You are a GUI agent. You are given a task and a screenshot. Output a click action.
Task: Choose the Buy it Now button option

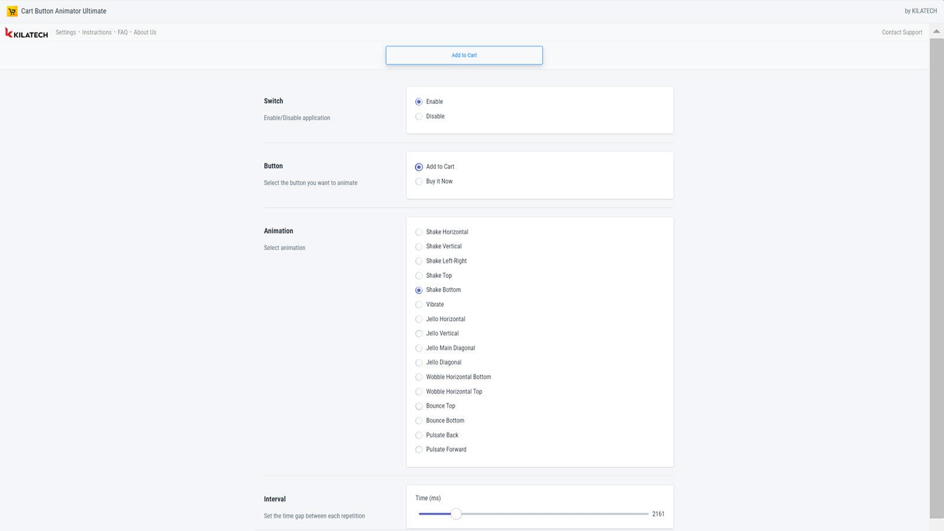(x=419, y=182)
